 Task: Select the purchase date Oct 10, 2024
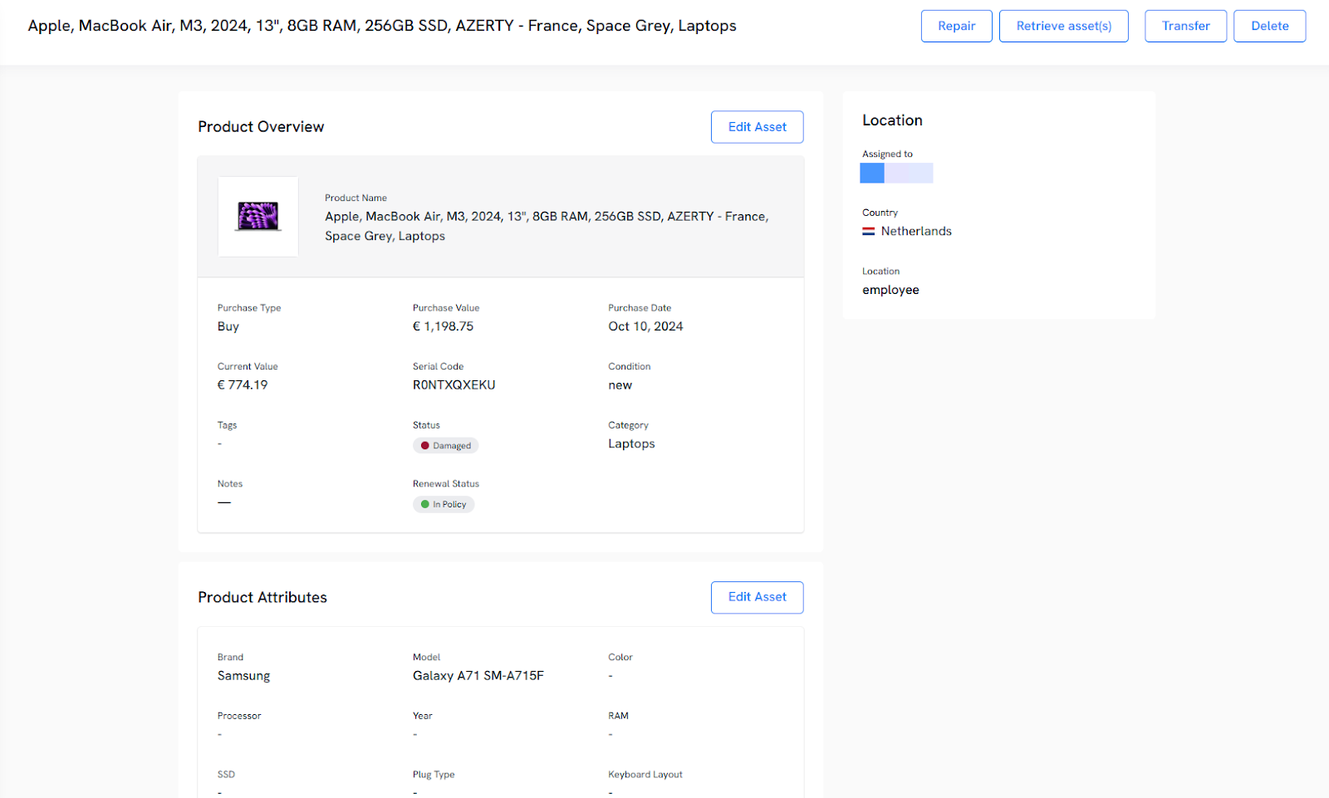tap(645, 326)
